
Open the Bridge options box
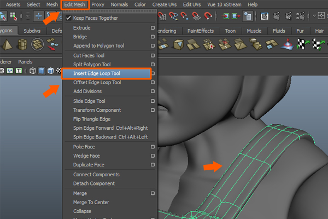pyautogui.click(x=153, y=37)
